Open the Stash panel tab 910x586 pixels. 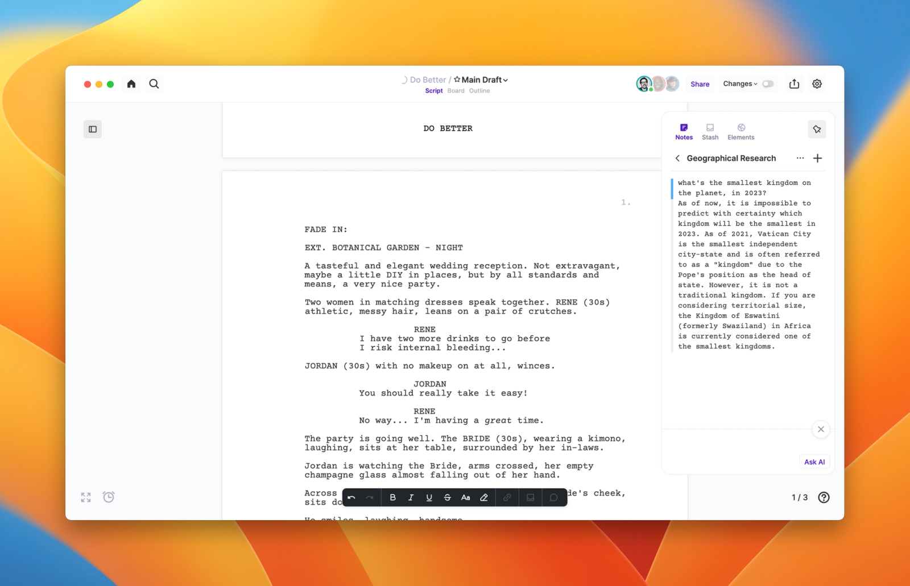pyautogui.click(x=710, y=132)
